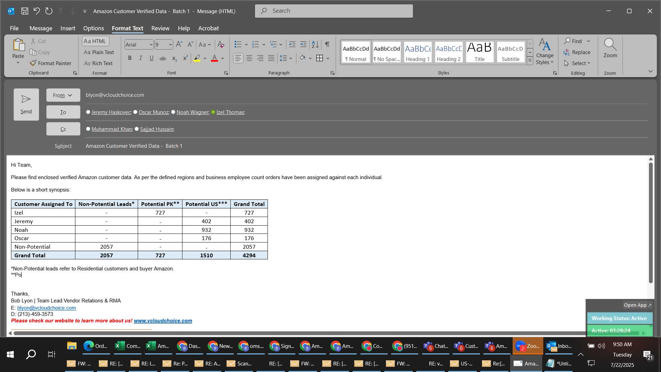Image resolution: width=661 pixels, height=372 pixels.
Task: Toggle Bold formatting
Action: 130,58
